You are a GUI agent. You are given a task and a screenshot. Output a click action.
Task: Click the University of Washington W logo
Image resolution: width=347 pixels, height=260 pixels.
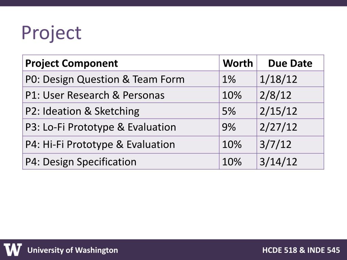click(x=13, y=250)
